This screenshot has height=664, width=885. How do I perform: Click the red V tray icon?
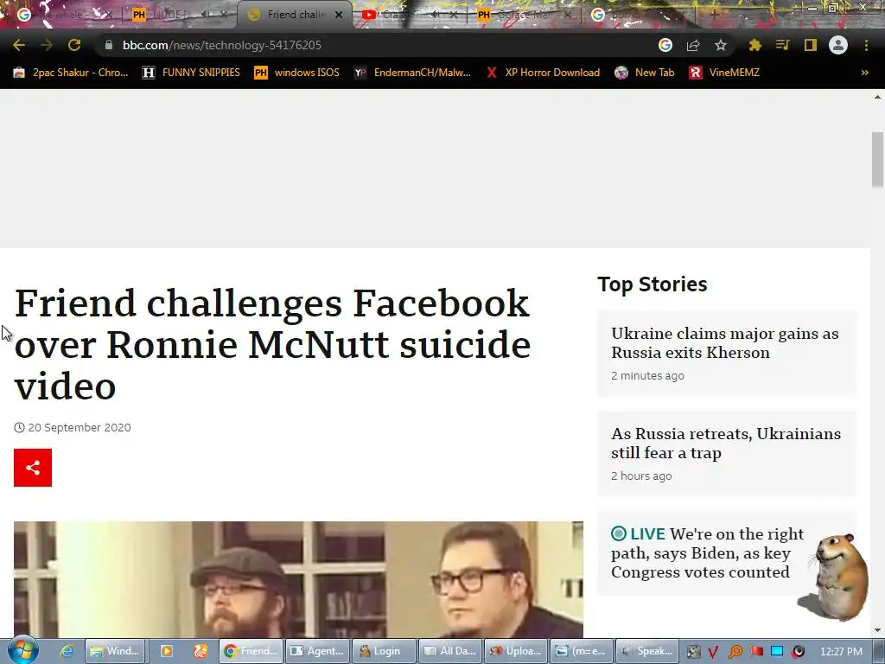point(713,652)
